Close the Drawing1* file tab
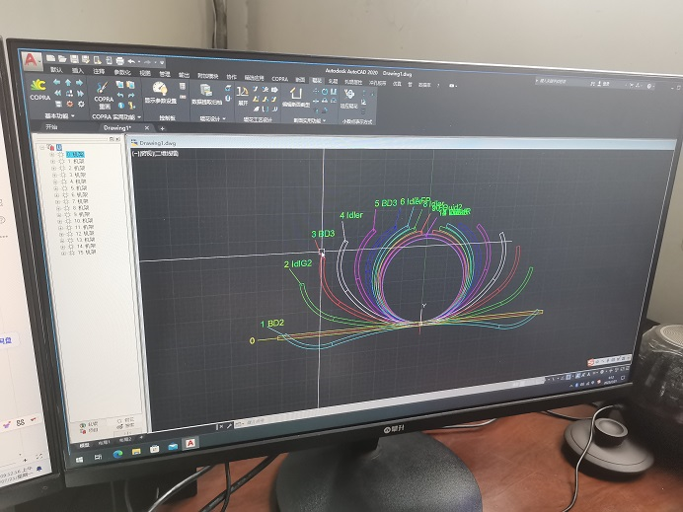Screen dimensions: 683x512 [147, 128]
